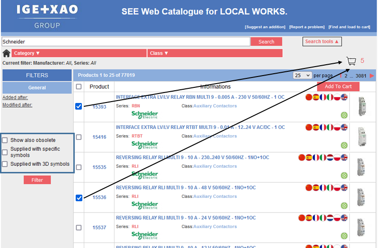Check product 15537 checkbox
Screen dimensions: 378x248
[79, 227]
